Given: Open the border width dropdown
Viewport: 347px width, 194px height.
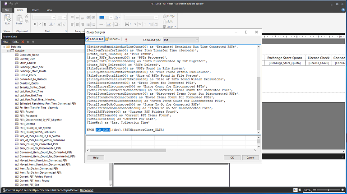Looking at the screenshot, I should (x=111, y=18).
